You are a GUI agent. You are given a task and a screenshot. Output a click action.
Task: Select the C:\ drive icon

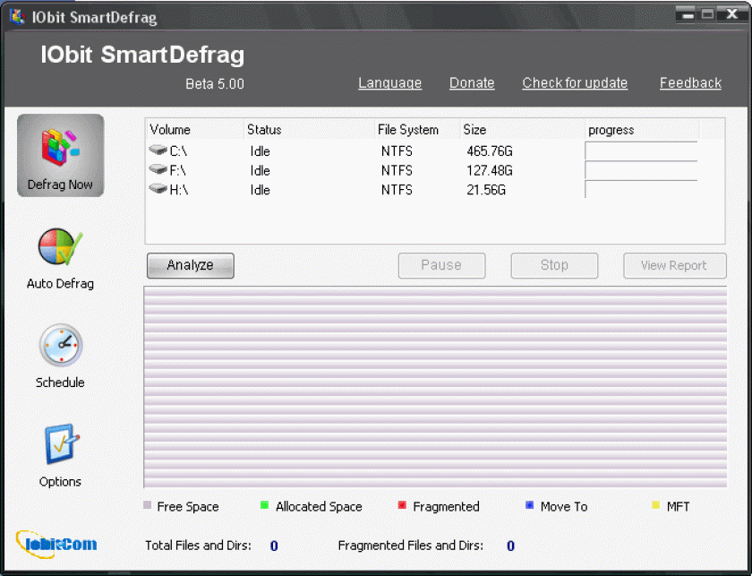coord(158,150)
